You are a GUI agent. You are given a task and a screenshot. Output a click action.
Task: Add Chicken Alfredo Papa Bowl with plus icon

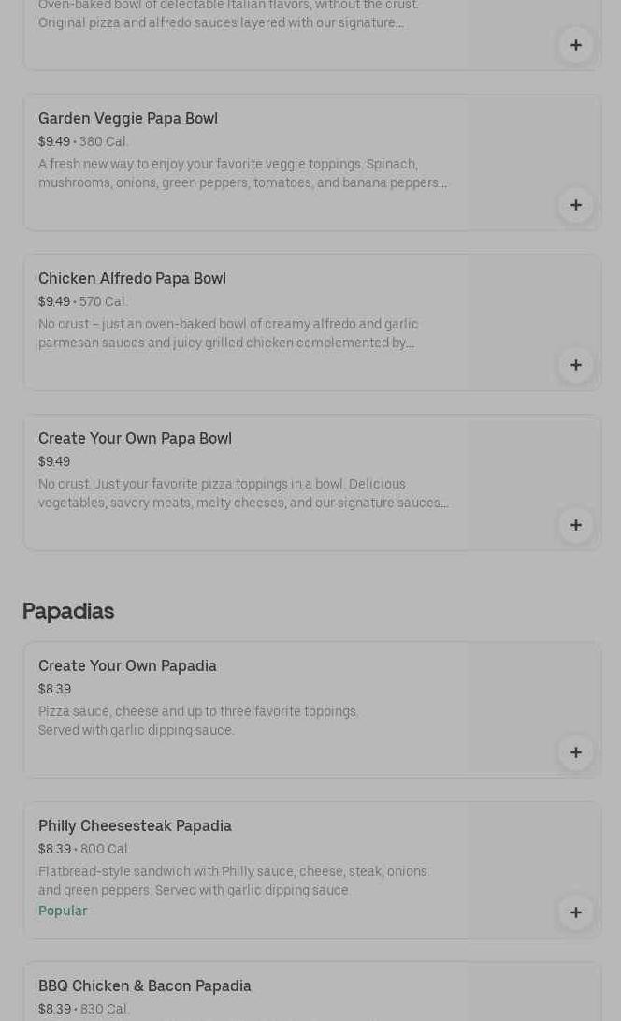pyautogui.click(x=575, y=365)
